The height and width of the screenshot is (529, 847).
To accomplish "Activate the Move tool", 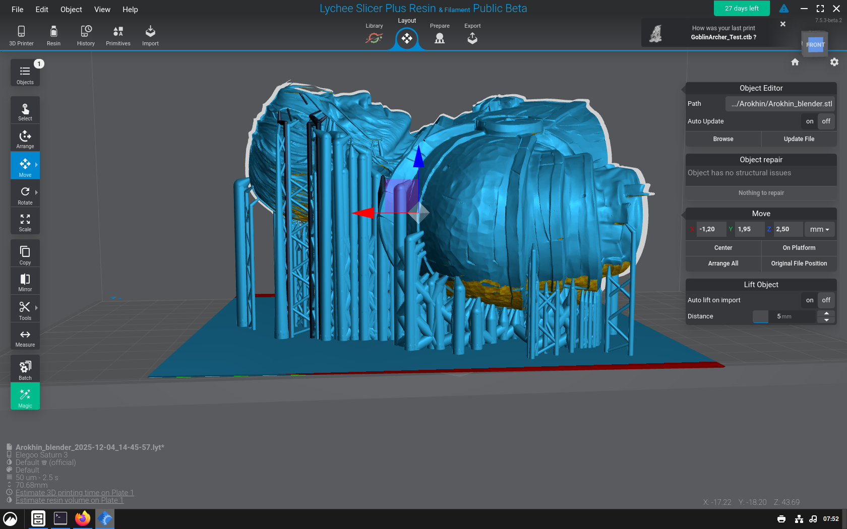I will 25,166.
